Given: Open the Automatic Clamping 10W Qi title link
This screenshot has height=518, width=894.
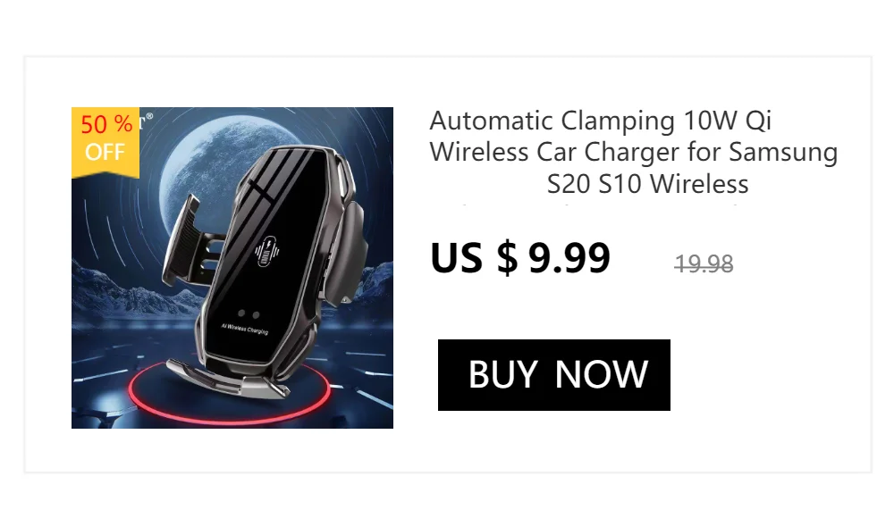Looking at the screenshot, I should (634, 152).
